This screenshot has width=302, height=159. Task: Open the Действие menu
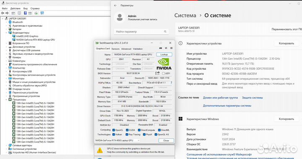click(15, 8)
